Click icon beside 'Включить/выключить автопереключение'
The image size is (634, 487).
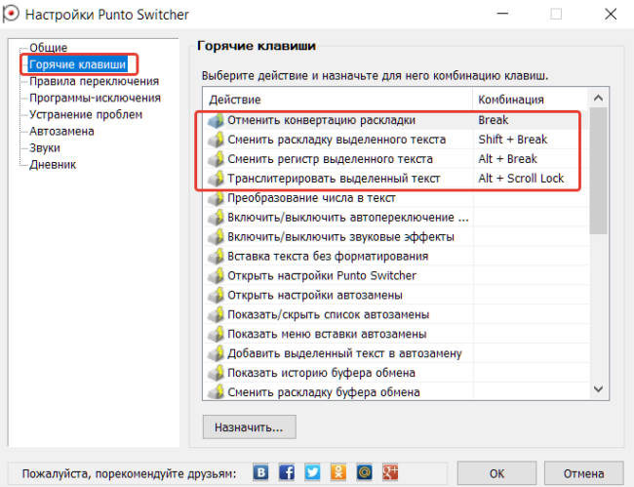[216, 218]
